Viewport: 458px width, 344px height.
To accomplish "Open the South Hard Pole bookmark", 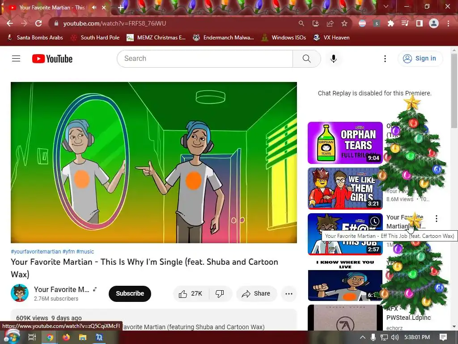I will 96,38.
